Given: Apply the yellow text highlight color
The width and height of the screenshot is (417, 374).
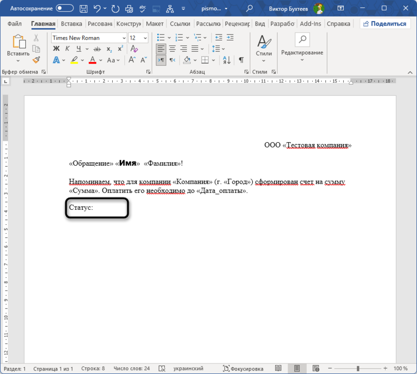Looking at the screenshot, I should click(74, 60).
